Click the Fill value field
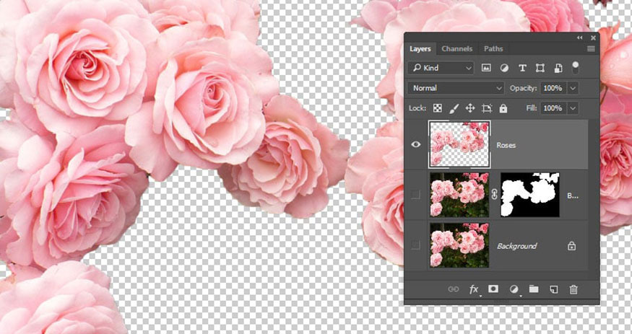Image resolution: width=632 pixels, height=334 pixels. (553, 108)
